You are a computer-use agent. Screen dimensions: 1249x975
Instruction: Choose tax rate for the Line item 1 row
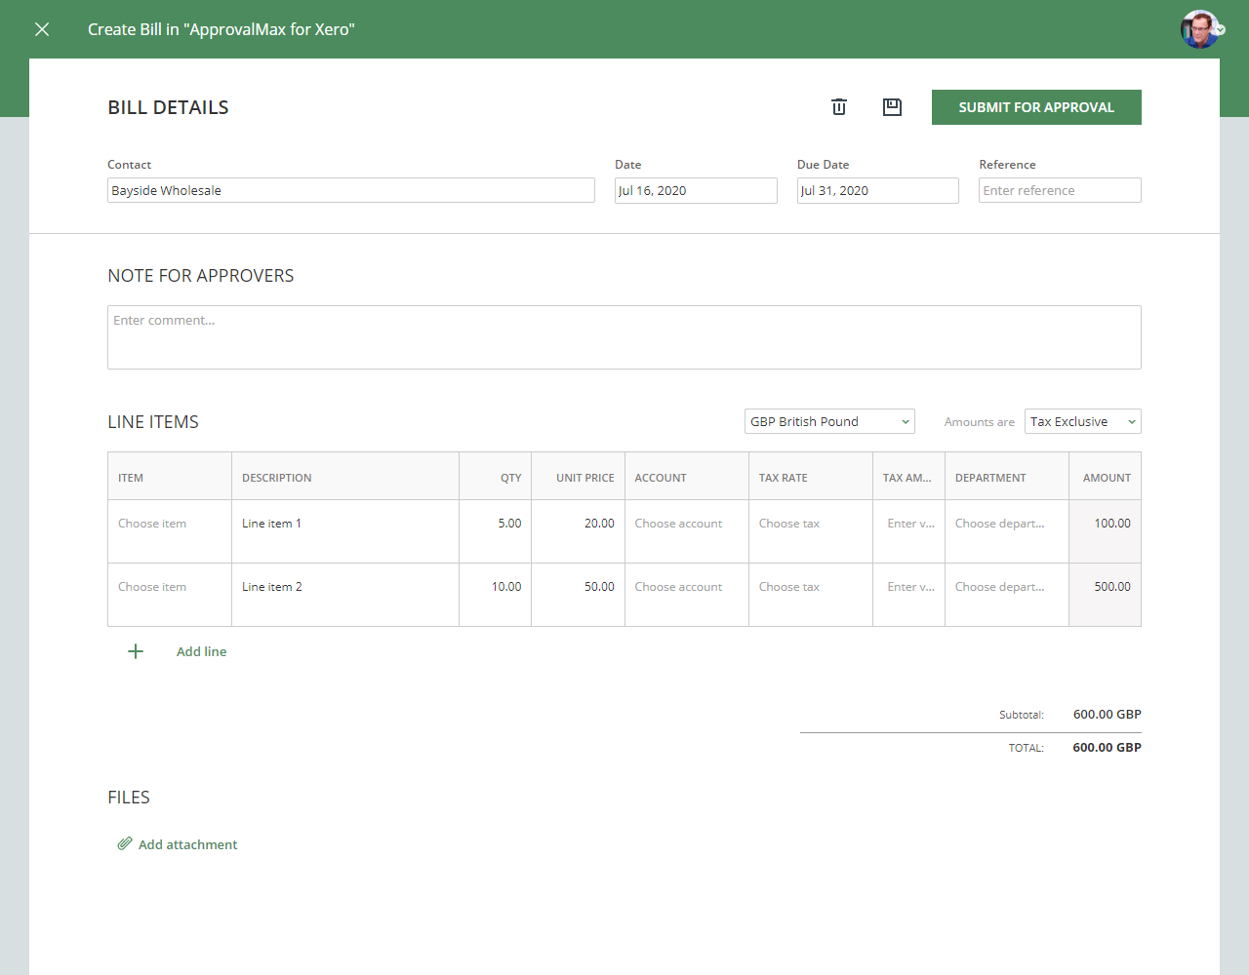point(811,531)
